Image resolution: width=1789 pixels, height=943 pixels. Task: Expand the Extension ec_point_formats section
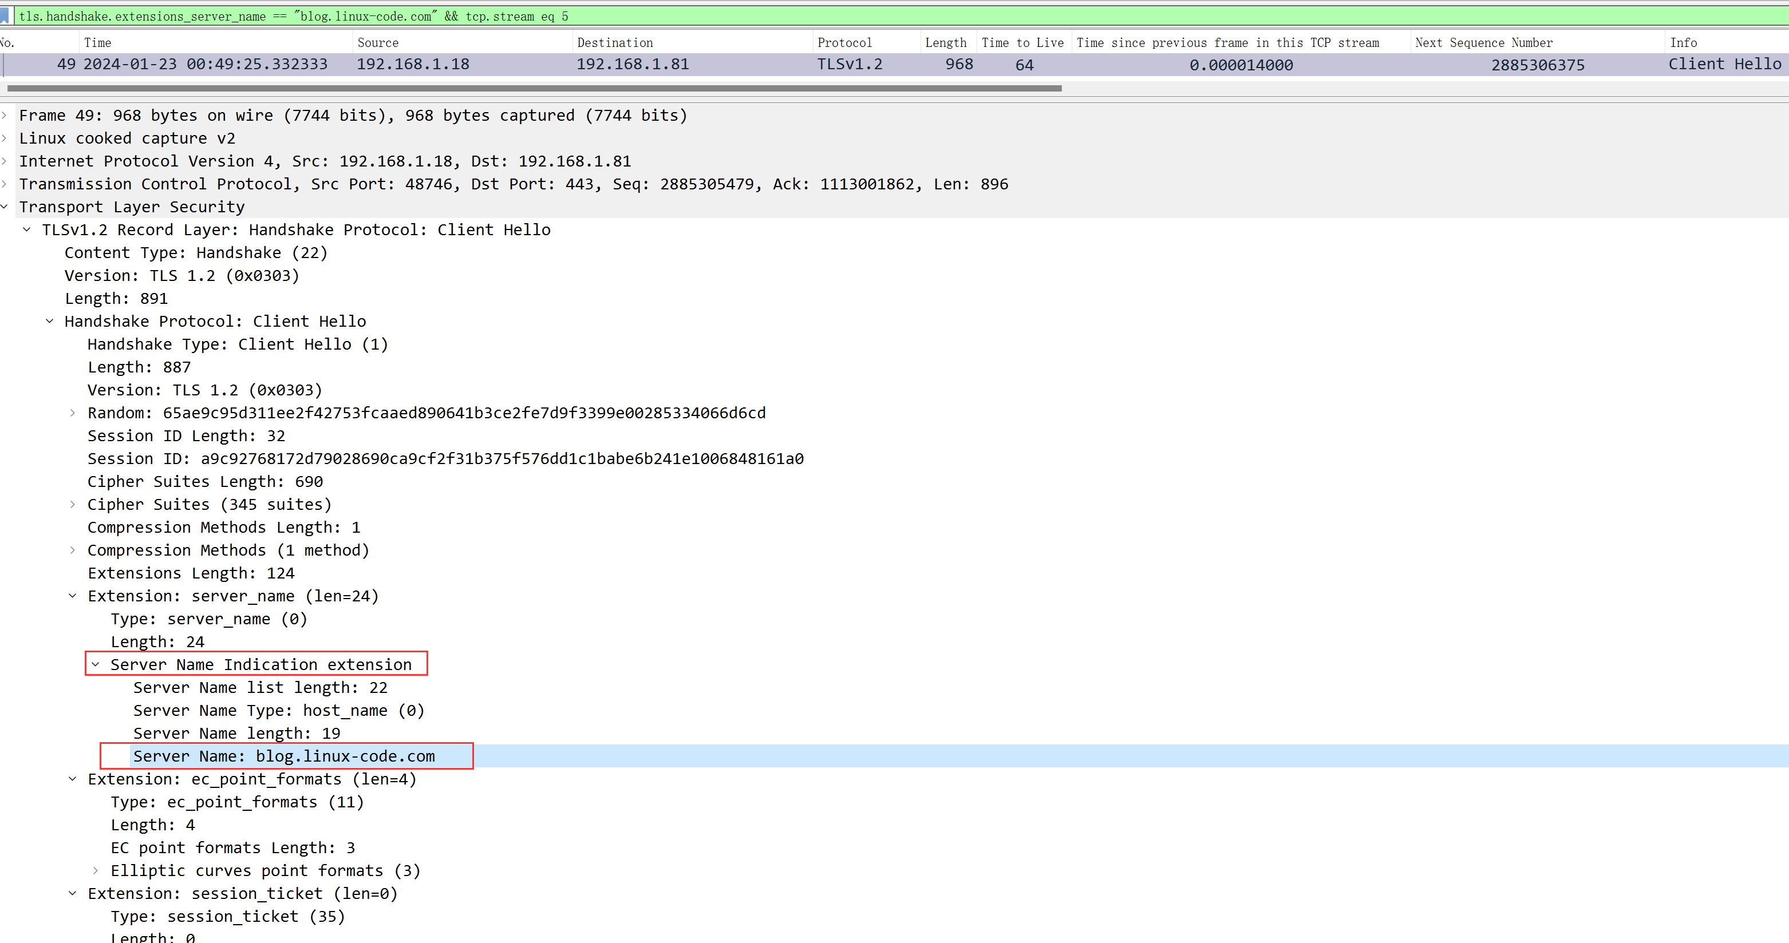click(x=74, y=779)
